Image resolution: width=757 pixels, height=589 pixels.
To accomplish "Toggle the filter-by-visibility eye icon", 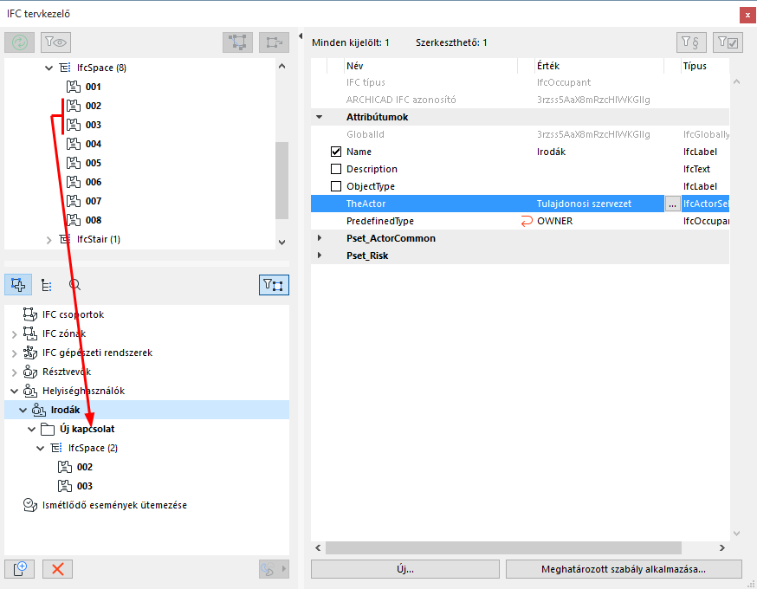I will 56,42.
